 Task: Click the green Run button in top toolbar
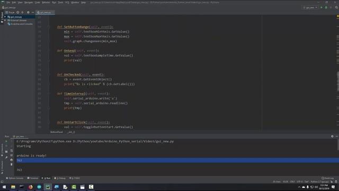322,7
